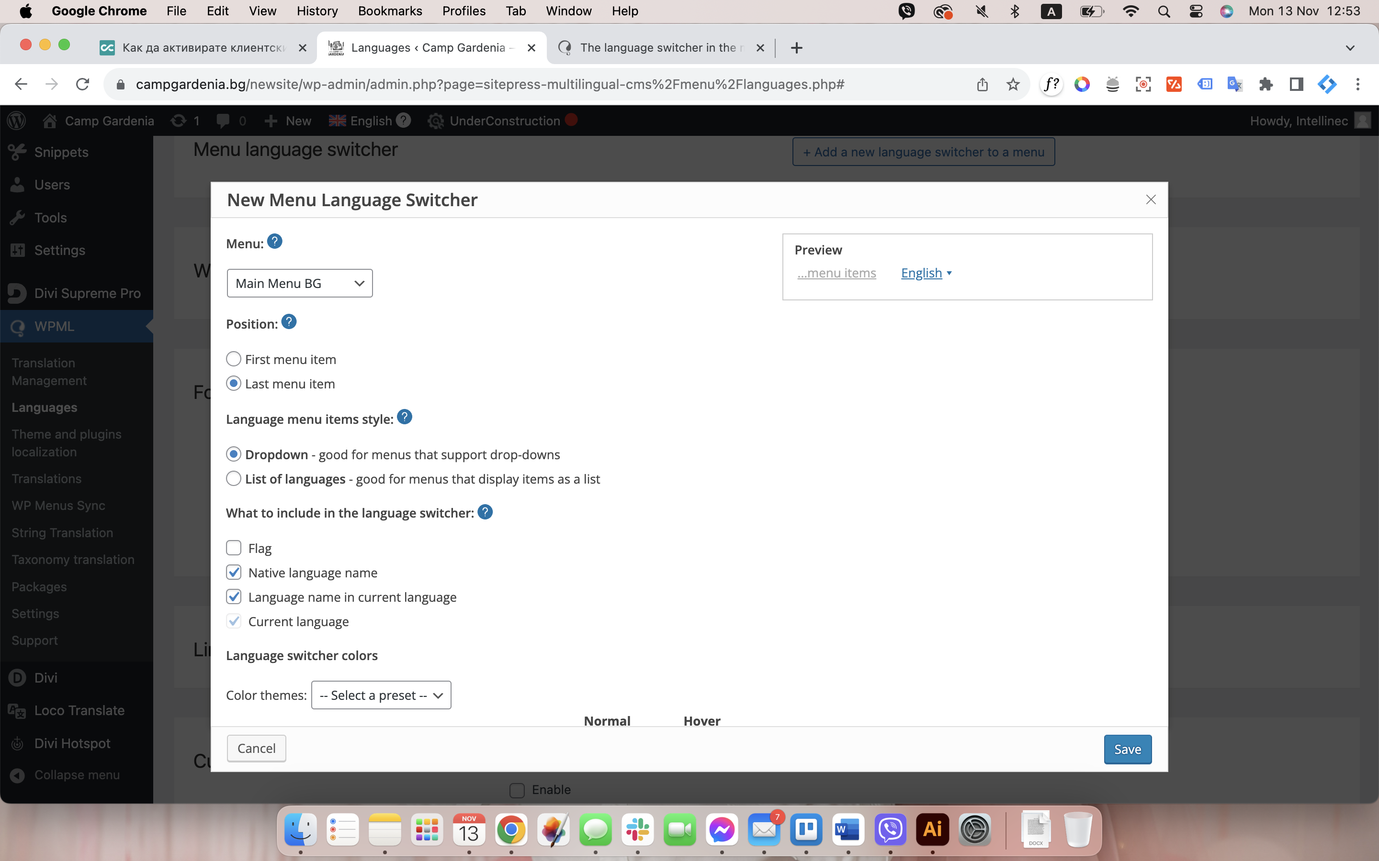Switch to The language switcher tab
1379x861 pixels.
(x=661, y=48)
